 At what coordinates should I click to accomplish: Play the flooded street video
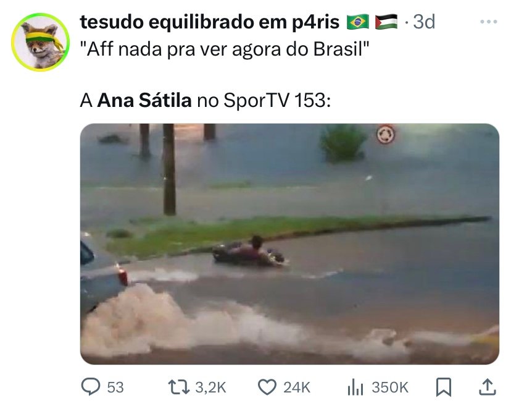click(289, 244)
